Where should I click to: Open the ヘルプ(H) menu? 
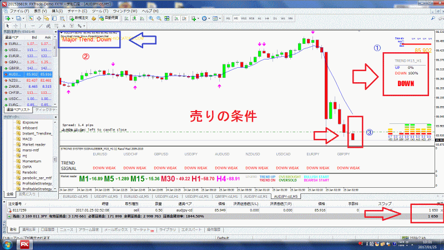tap(150, 11)
